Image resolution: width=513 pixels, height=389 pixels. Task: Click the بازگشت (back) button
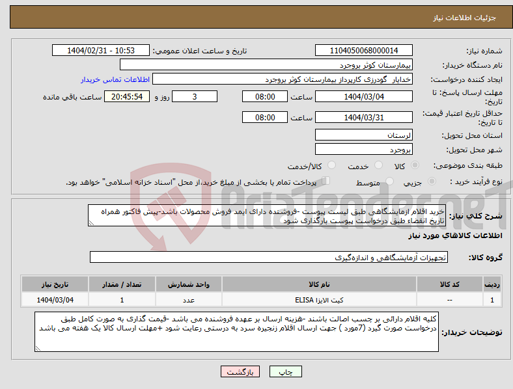click(x=240, y=371)
